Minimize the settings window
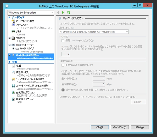This screenshot has width=157, height=137. tap(134, 5)
